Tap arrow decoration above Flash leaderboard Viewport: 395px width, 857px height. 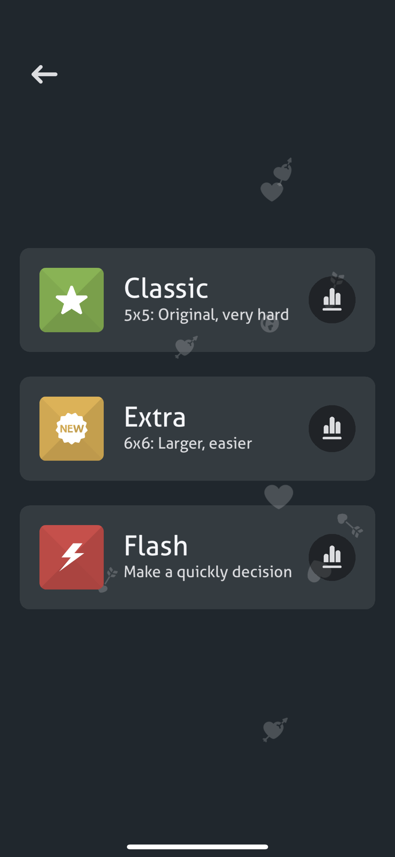(350, 525)
